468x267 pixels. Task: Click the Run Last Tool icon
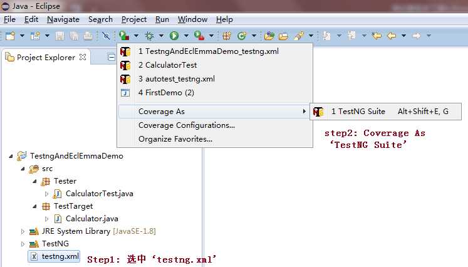(x=199, y=36)
